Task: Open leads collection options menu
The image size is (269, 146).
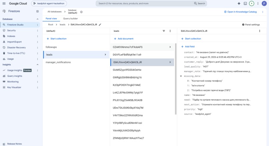Action: [x=170, y=31]
